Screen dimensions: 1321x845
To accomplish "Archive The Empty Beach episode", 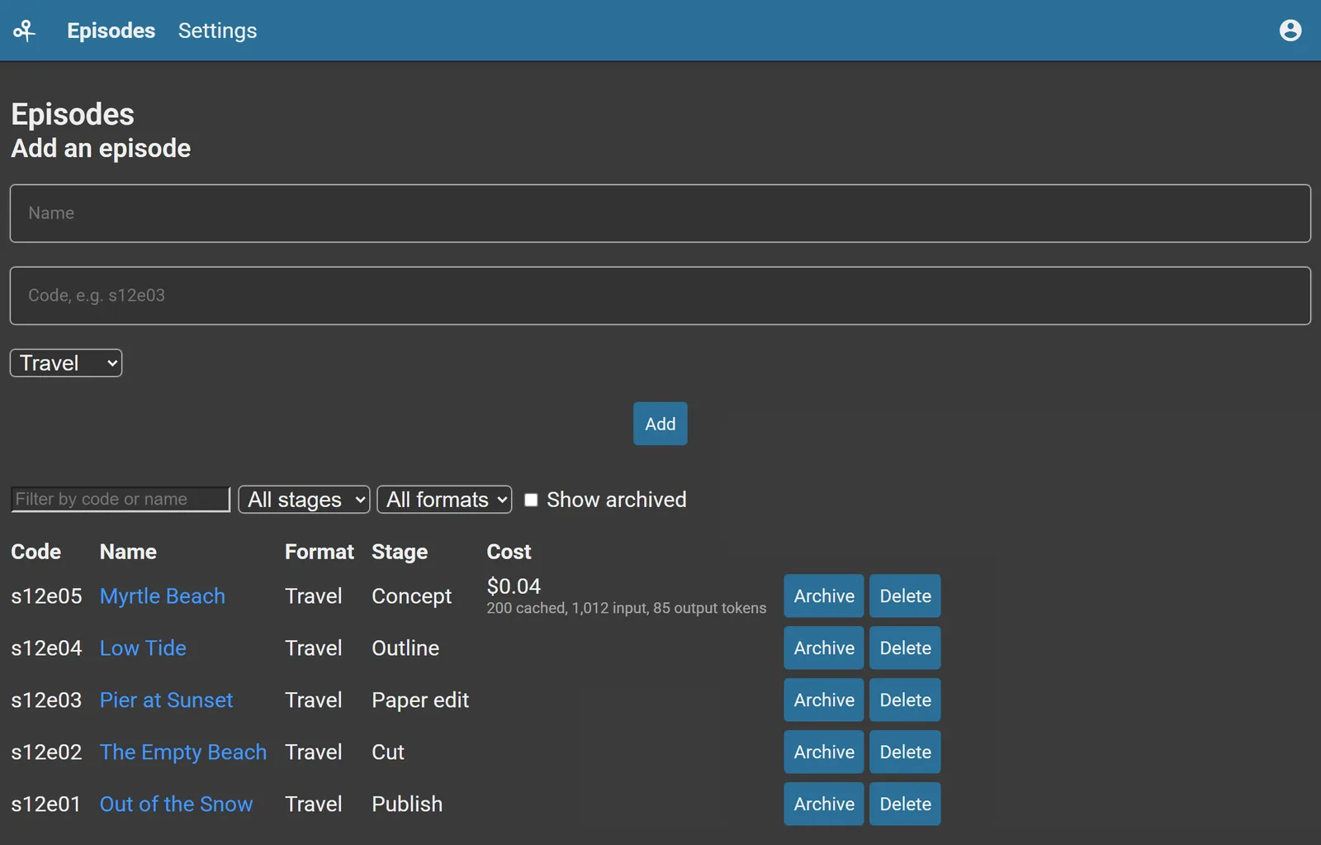I will pos(824,752).
